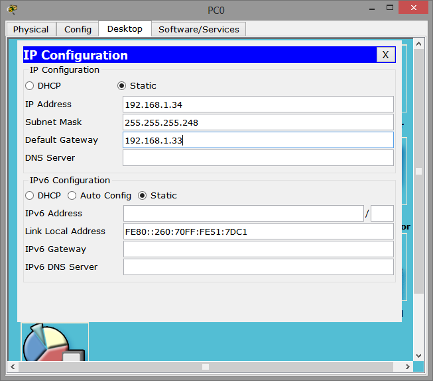The height and width of the screenshot is (381, 433).
Task: Click the IPv6 DNS Server field
Action: click(x=259, y=267)
